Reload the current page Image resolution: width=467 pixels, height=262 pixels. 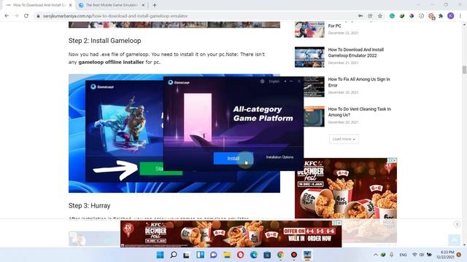click(26, 16)
